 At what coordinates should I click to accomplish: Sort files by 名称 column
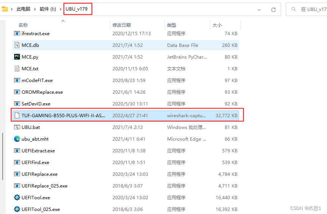click(x=23, y=25)
